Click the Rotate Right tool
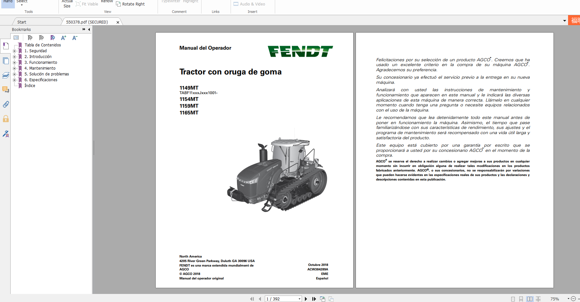This screenshot has width=580, height=302. click(x=130, y=4)
